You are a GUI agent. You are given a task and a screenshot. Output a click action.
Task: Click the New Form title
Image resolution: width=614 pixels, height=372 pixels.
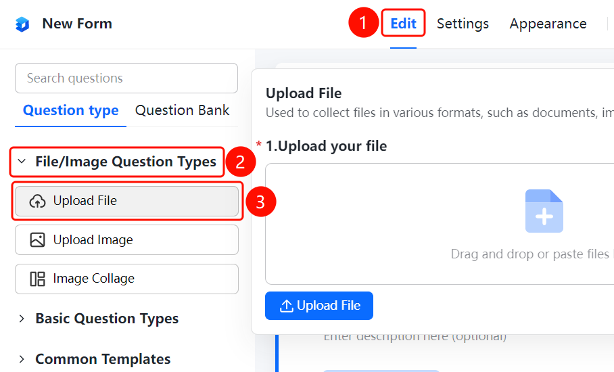[x=77, y=24]
